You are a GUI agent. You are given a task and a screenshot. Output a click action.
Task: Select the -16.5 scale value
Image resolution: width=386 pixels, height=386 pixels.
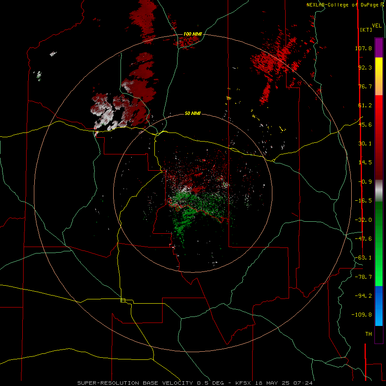(363, 201)
